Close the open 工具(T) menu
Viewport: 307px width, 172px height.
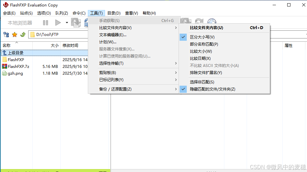[x=96, y=13]
